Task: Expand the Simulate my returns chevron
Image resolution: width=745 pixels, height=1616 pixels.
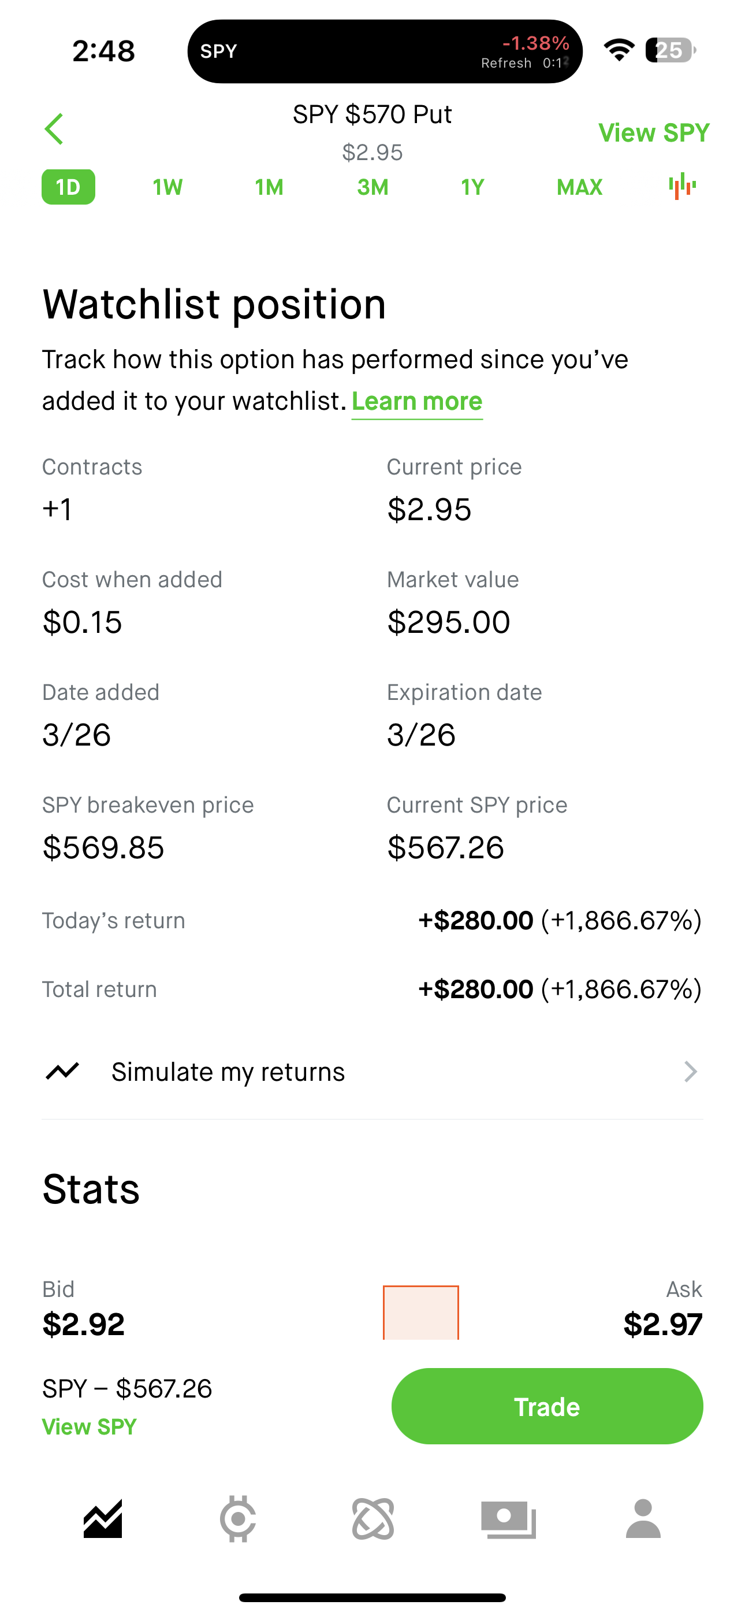Action: (690, 1072)
